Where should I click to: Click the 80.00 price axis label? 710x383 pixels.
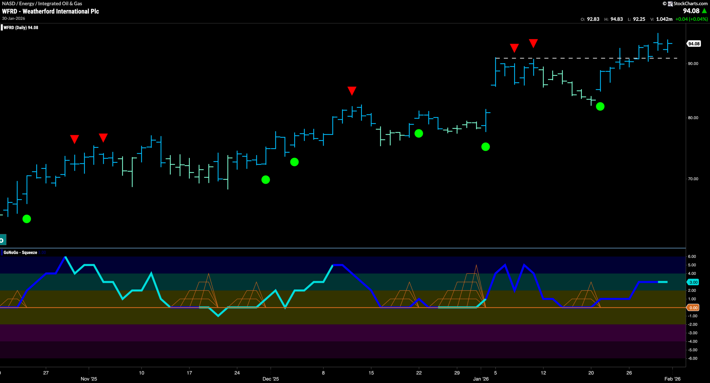click(x=693, y=118)
